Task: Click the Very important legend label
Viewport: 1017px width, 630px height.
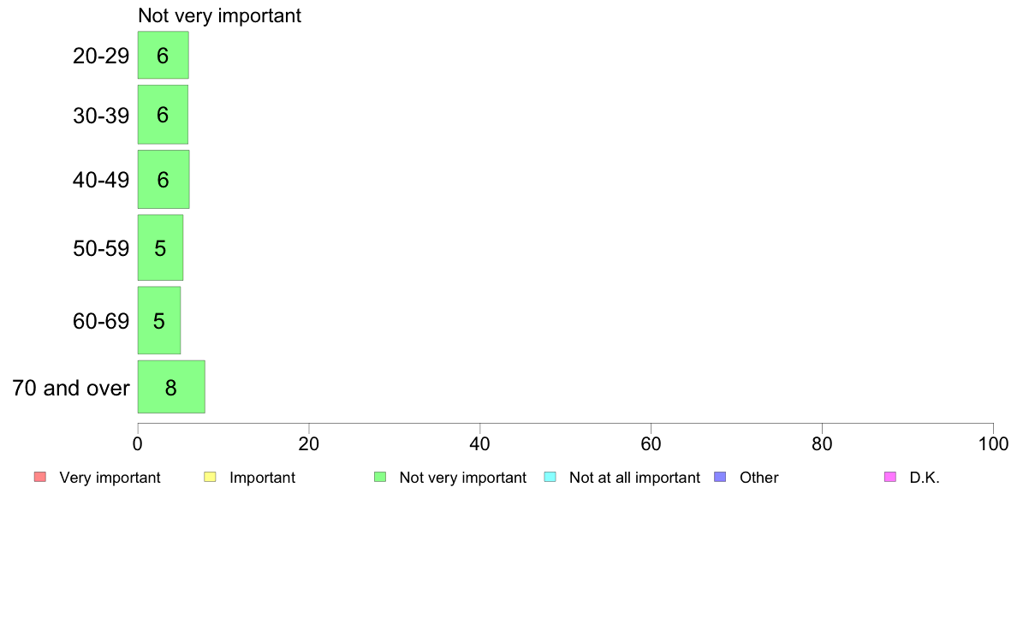Action: (x=110, y=478)
